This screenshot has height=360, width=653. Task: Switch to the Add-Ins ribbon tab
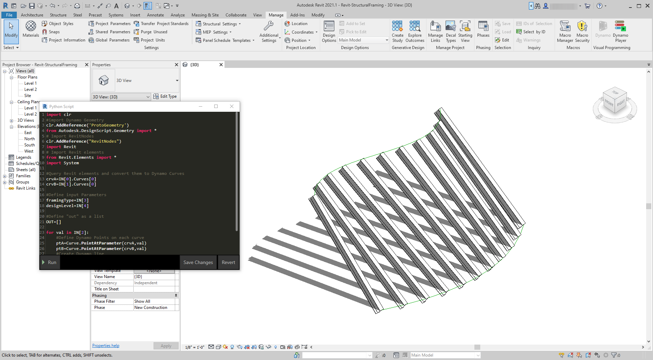click(x=297, y=15)
